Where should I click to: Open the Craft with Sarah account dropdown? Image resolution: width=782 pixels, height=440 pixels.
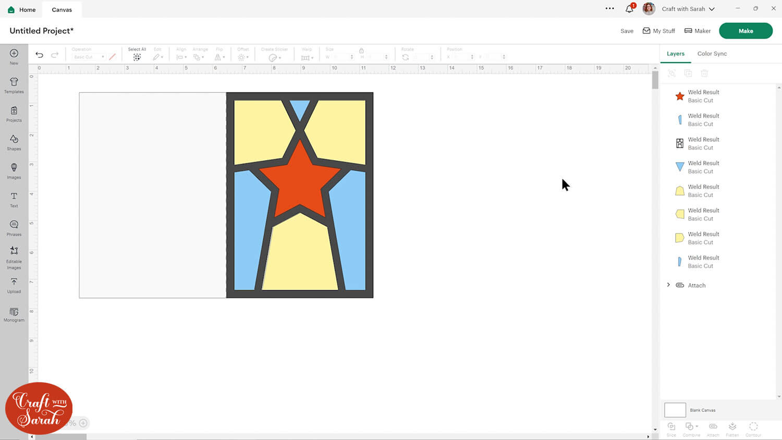tap(688, 9)
